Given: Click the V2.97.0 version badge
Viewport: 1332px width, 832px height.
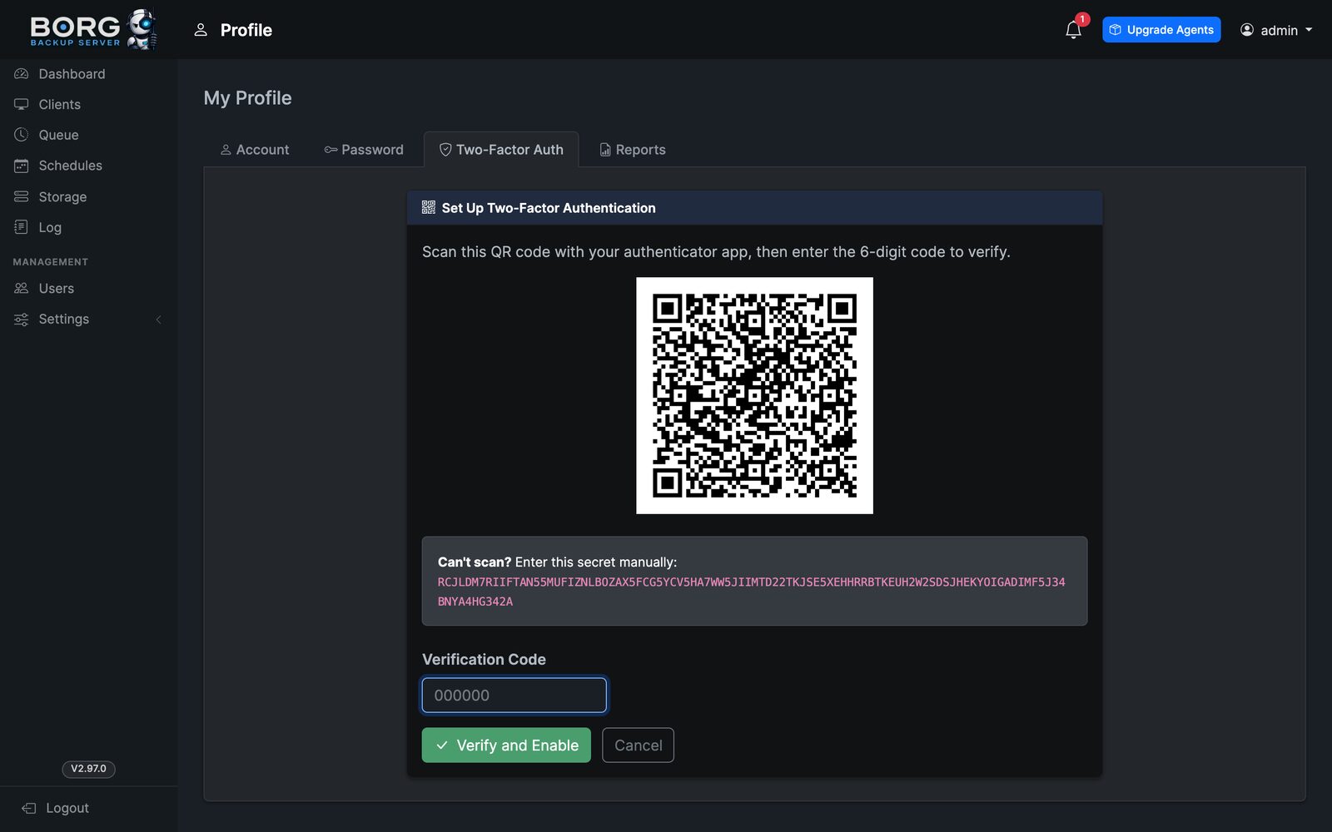Looking at the screenshot, I should point(88,769).
